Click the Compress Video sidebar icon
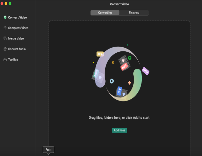The image size is (202, 156). coord(5,28)
